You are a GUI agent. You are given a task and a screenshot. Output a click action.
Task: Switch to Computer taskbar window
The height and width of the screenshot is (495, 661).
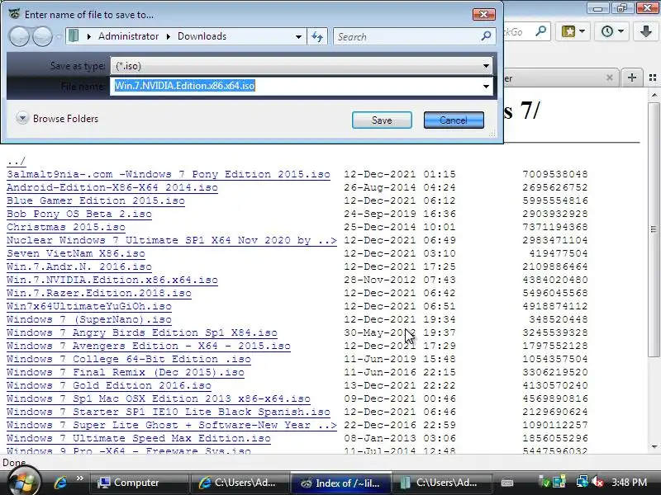[x=139, y=483]
